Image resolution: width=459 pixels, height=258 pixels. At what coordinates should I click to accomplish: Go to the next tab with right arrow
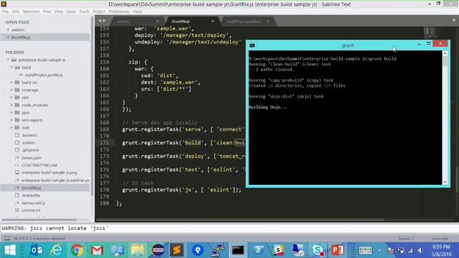point(104,21)
